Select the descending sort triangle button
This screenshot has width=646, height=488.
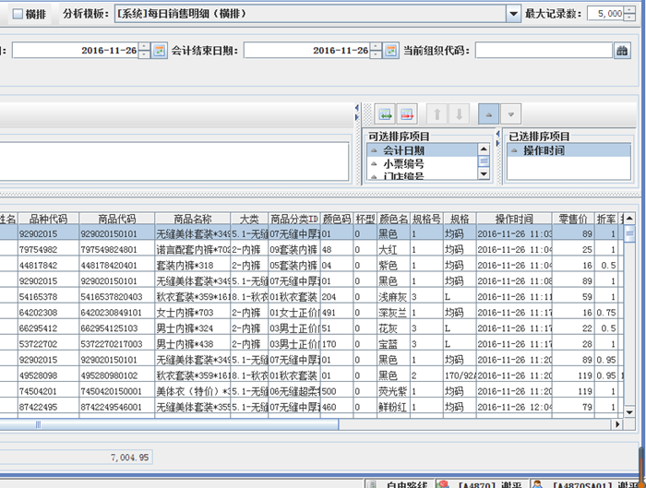511,113
